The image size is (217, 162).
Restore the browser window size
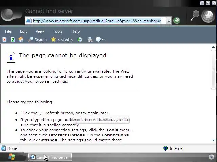208,3
